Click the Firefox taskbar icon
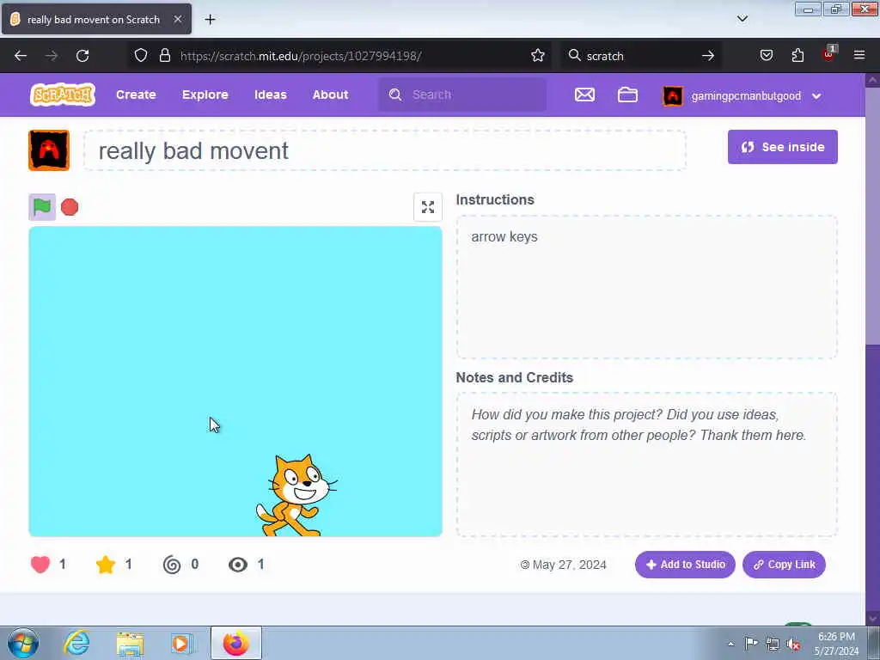Viewport: 880px width, 660px height. 235,643
